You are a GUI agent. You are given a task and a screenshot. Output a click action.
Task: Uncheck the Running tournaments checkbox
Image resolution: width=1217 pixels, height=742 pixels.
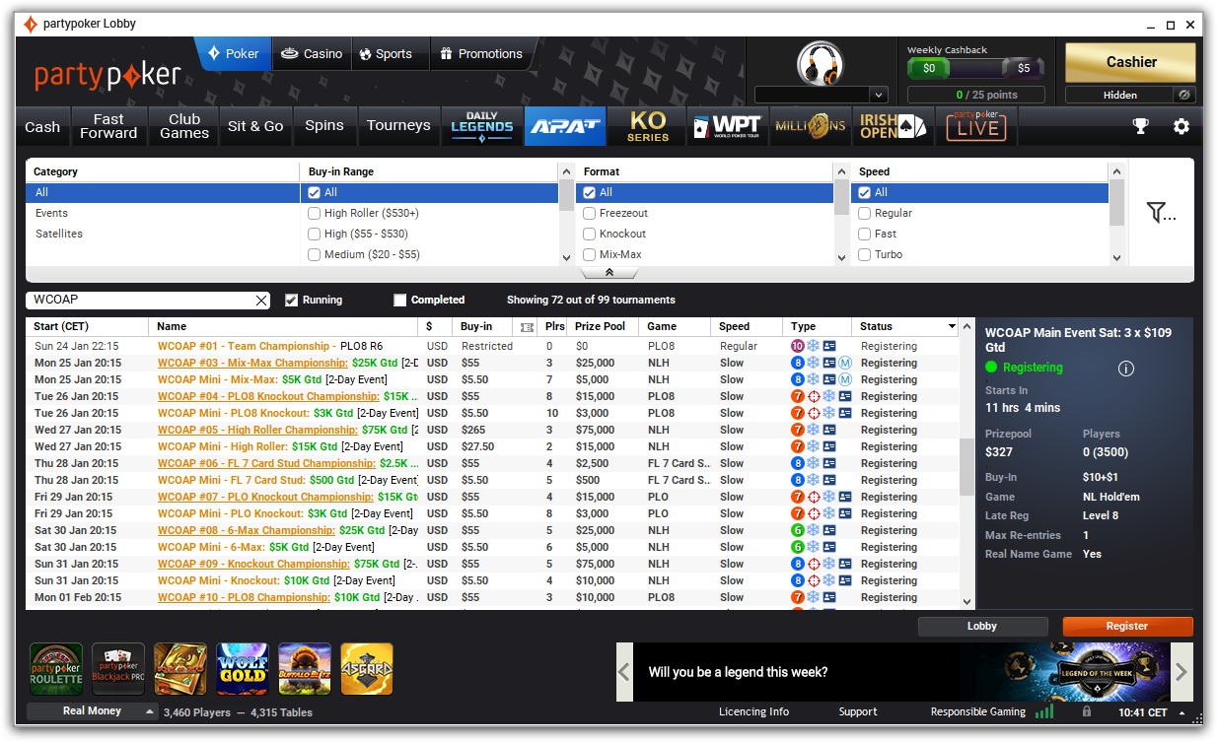coord(292,301)
